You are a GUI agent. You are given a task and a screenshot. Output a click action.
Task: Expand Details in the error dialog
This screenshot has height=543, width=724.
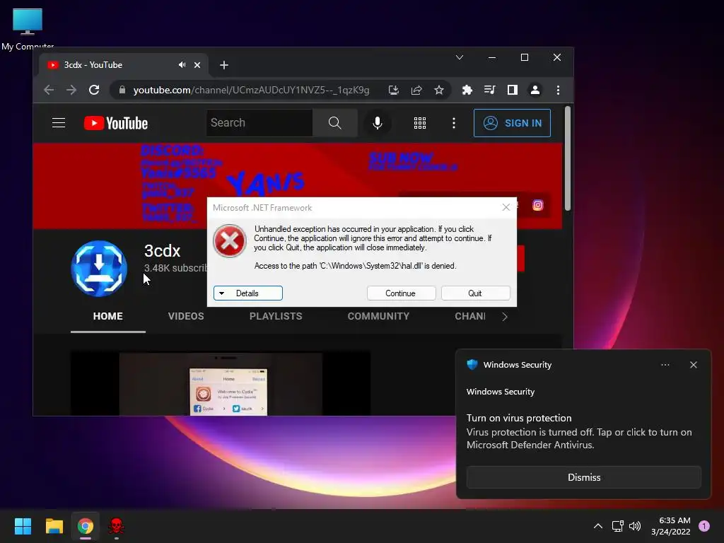248,293
